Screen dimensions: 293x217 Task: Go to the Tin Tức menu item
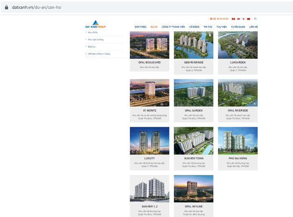[208, 26]
